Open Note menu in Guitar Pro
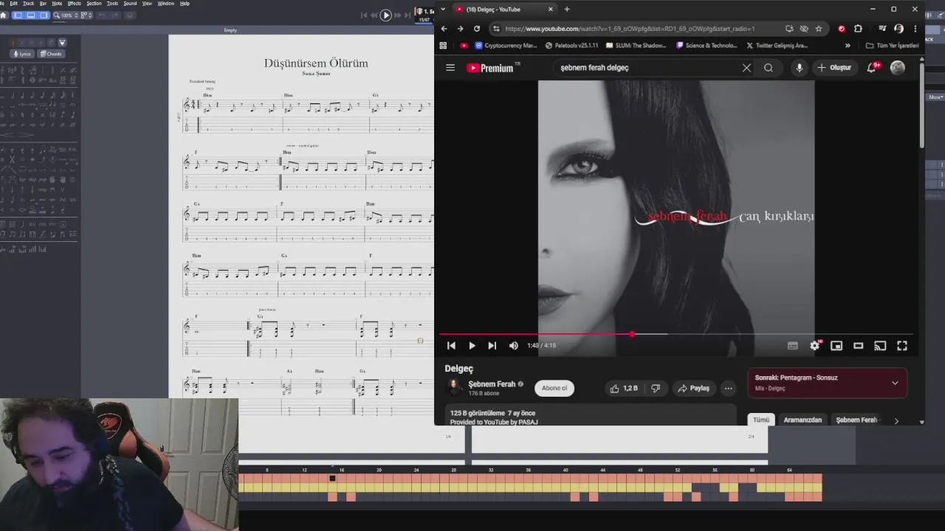This screenshot has width=945, height=531. coord(57,3)
